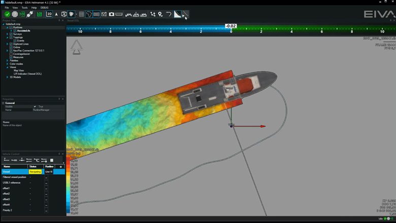Open the File menu
This screenshot has height=223, width=396.
[7, 8]
